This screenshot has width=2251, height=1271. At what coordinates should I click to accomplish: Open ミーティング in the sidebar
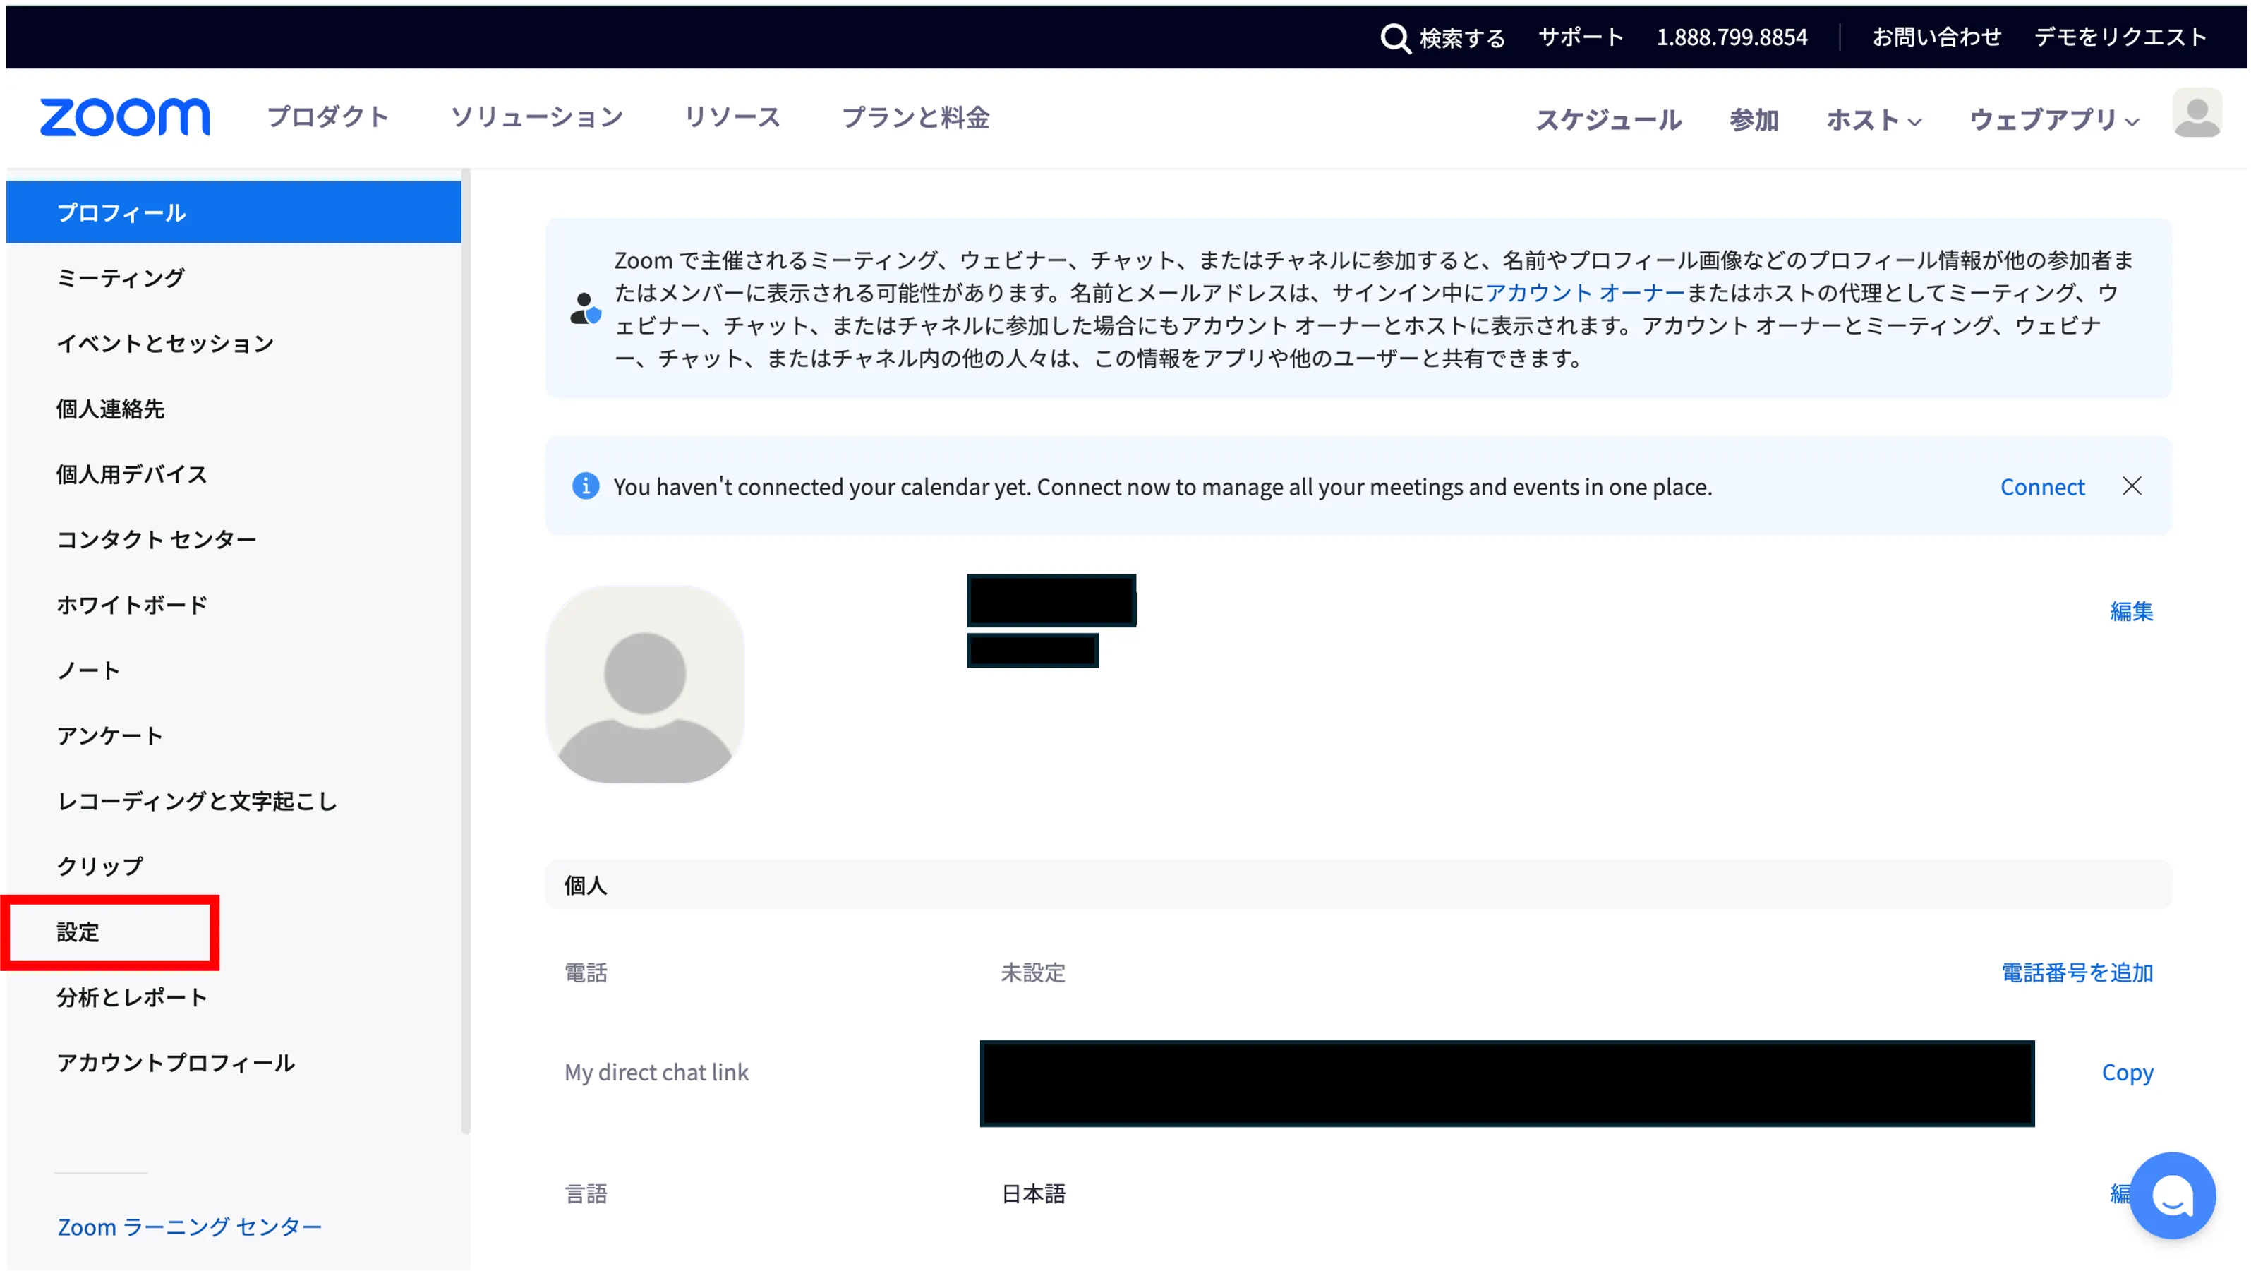(x=121, y=278)
